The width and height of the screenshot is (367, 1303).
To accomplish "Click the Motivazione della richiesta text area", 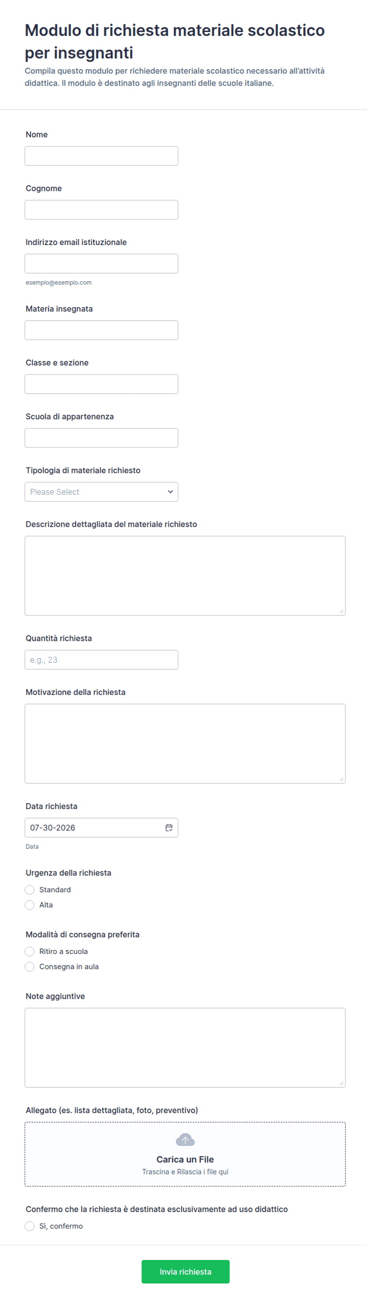I will 185,743.
